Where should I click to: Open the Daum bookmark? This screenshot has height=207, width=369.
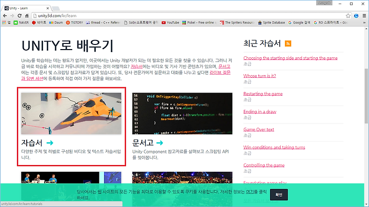(x=56, y=22)
